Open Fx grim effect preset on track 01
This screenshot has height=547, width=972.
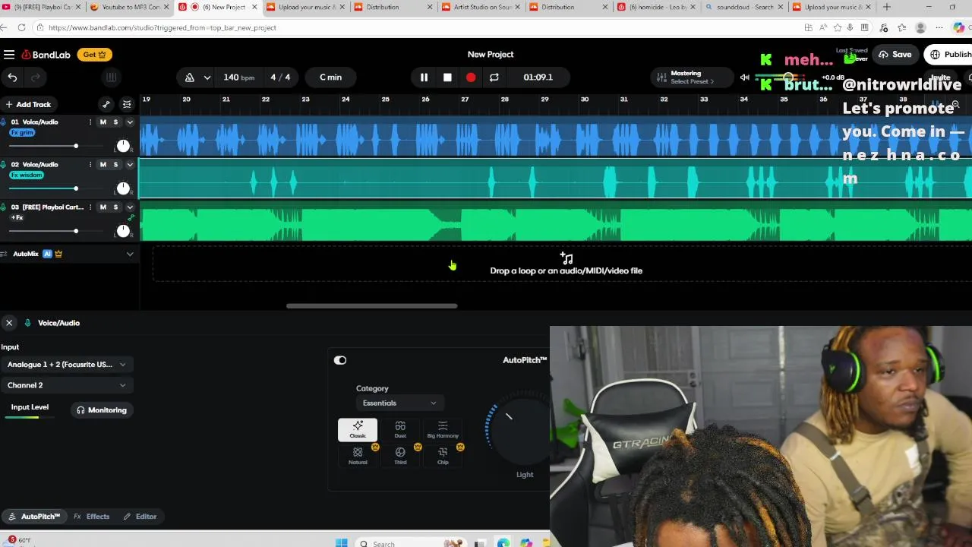[22, 133]
